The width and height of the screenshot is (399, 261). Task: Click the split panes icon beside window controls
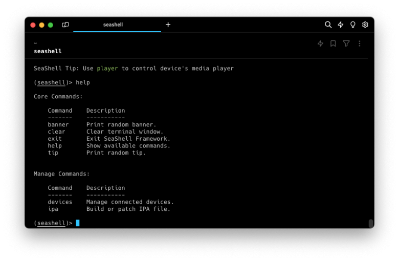[x=65, y=25]
